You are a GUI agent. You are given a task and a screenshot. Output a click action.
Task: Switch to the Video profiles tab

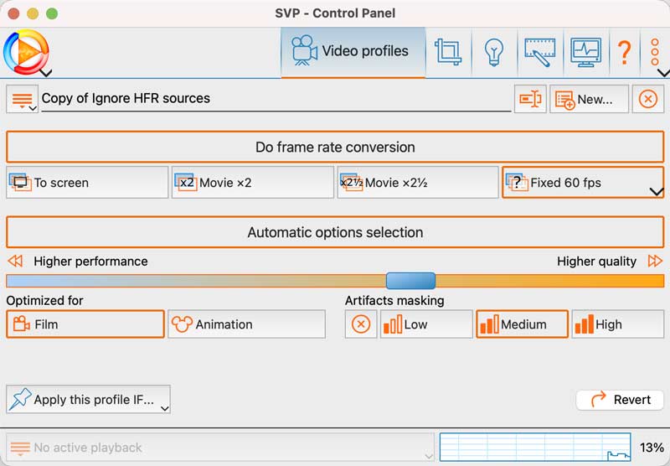(352, 52)
